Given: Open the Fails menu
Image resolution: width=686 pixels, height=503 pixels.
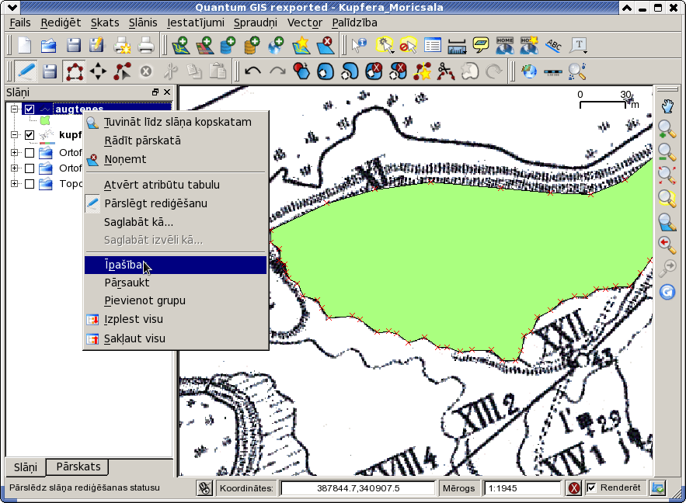Looking at the screenshot, I should [x=20, y=23].
